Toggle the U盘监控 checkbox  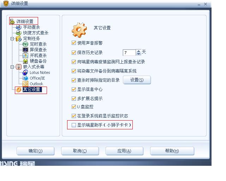point(74,107)
